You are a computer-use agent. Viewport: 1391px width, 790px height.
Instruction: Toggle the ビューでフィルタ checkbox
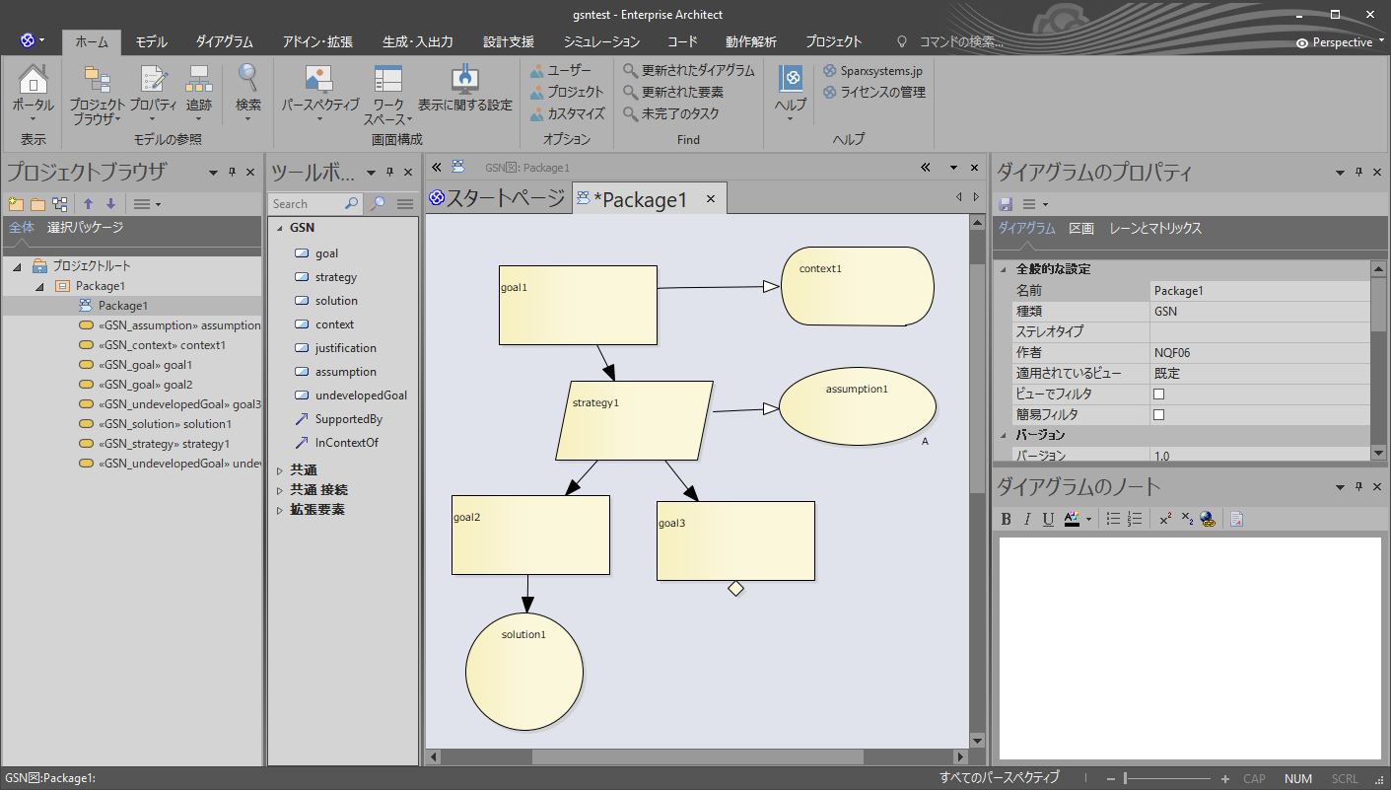(x=1159, y=394)
